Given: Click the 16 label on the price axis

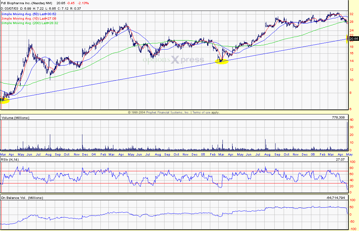Looking at the screenshot, I should pyautogui.click(x=352, y=53).
